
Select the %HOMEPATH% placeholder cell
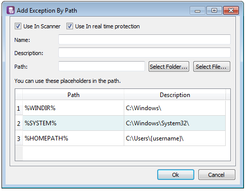coord(74,138)
